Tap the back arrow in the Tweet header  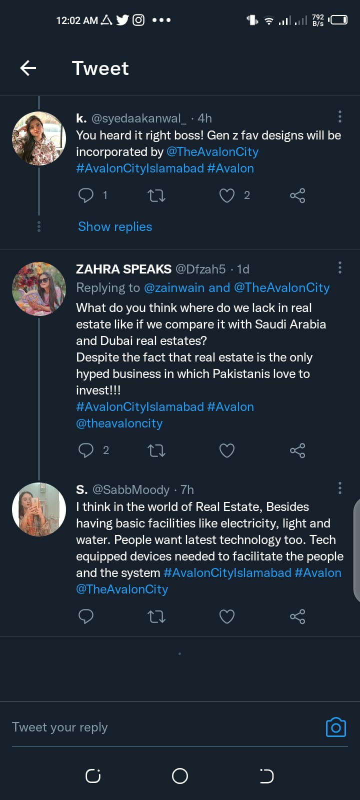pyautogui.click(x=28, y=68)
